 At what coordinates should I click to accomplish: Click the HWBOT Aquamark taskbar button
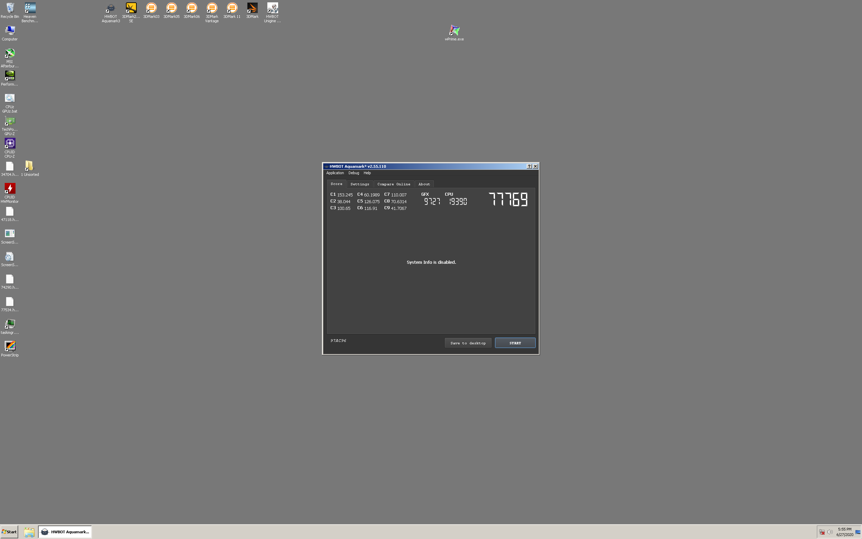[x=65, y=532]
